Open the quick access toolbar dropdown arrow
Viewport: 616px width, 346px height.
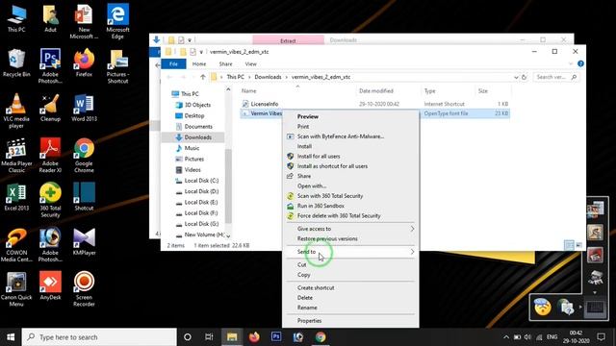(201, 52)
